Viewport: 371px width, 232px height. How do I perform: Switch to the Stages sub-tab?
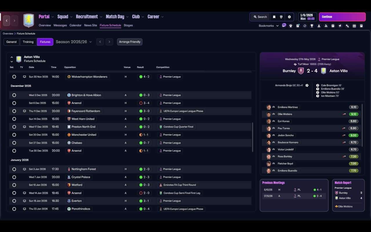coord(128,26)
